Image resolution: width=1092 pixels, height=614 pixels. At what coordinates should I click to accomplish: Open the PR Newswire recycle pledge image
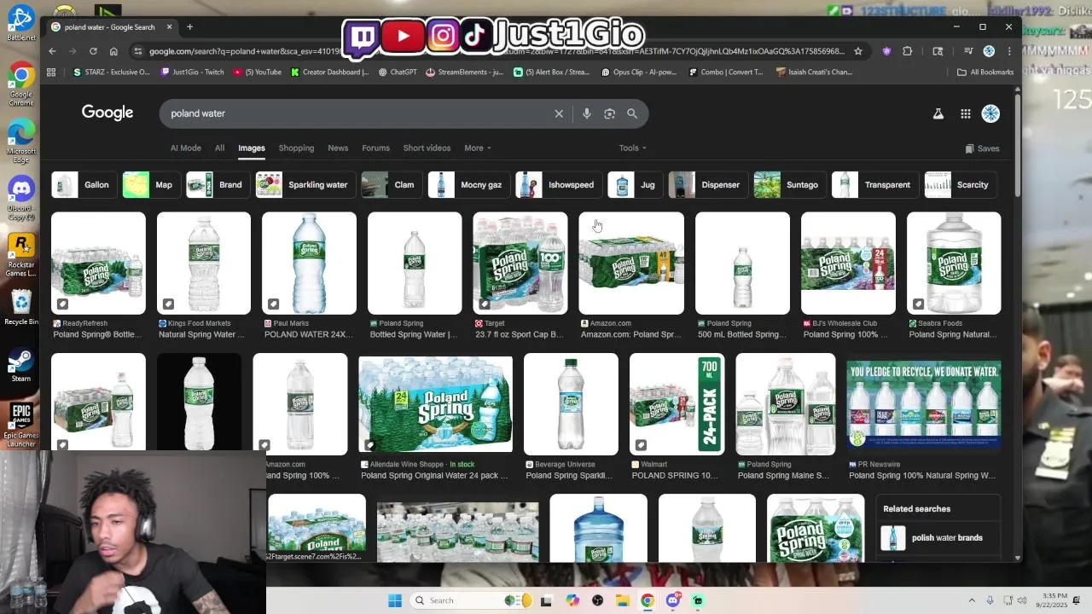[923, 404]
